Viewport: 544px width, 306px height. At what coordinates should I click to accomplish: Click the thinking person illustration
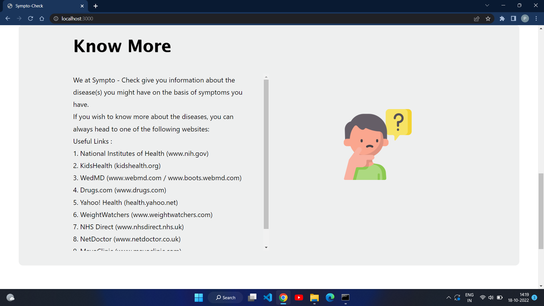coord(377,144)
